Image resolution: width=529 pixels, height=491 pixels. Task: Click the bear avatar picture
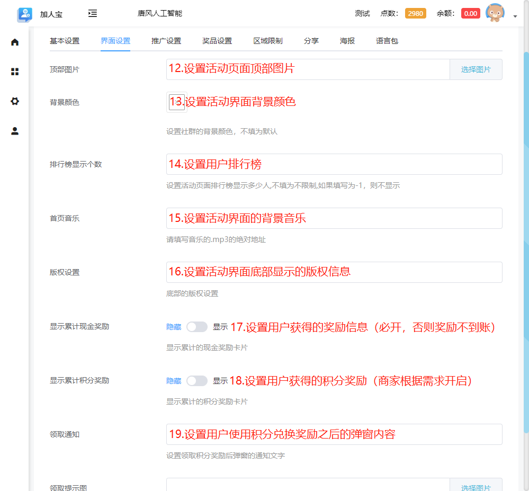coord(495,13)
